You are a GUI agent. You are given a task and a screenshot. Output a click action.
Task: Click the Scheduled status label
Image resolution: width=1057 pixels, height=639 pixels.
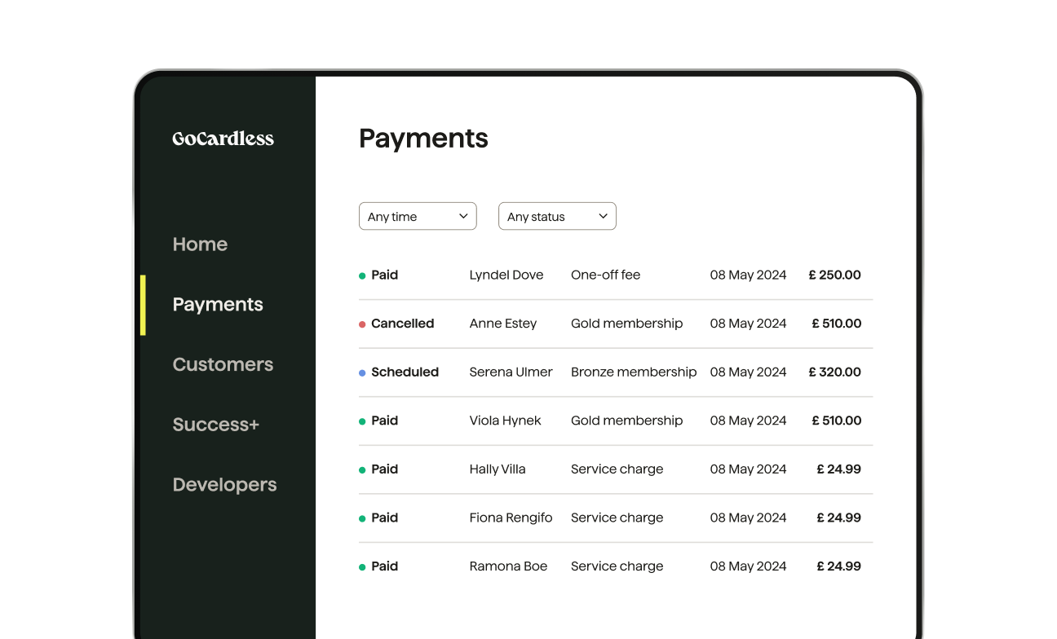click(405, 372)
